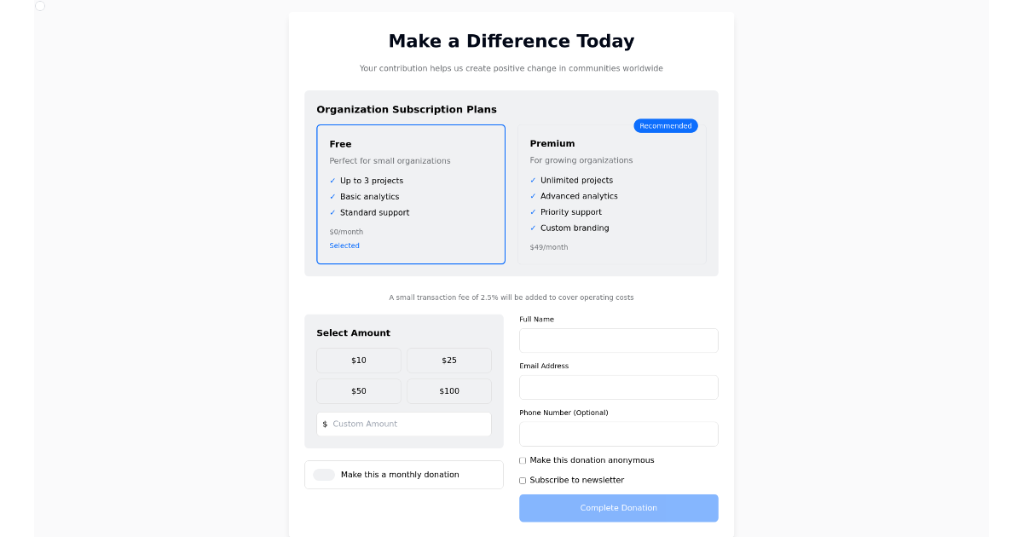Viewport: 1023px width, 537px height.
Task: Click the Email Address input box
Action: tap(618, 387)
